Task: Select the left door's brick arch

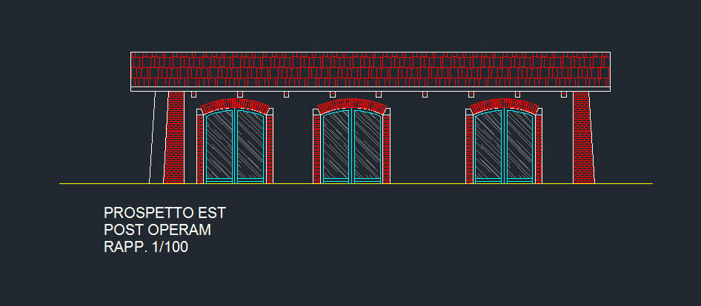Action: point(235,104)
